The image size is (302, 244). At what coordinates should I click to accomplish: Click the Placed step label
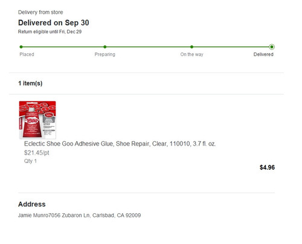27,54
